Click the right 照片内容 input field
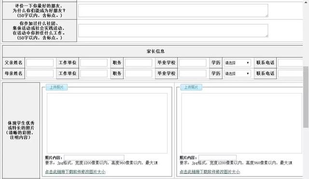 pos(217,158)
